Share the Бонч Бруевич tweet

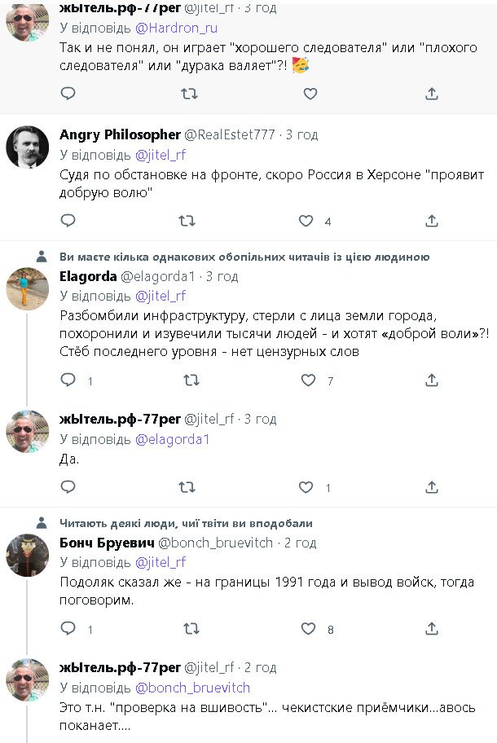(x=432, y=629)
